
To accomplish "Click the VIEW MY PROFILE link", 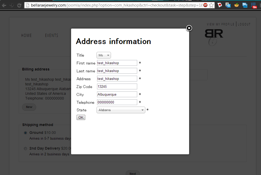I will click(221, 24).
